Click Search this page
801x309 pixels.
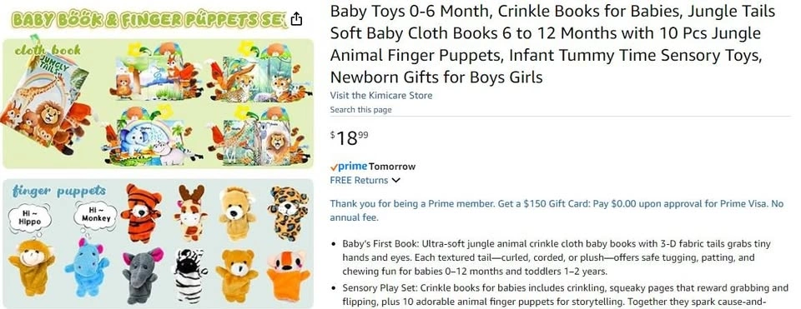pyautogui.click(x=360, y=110)
